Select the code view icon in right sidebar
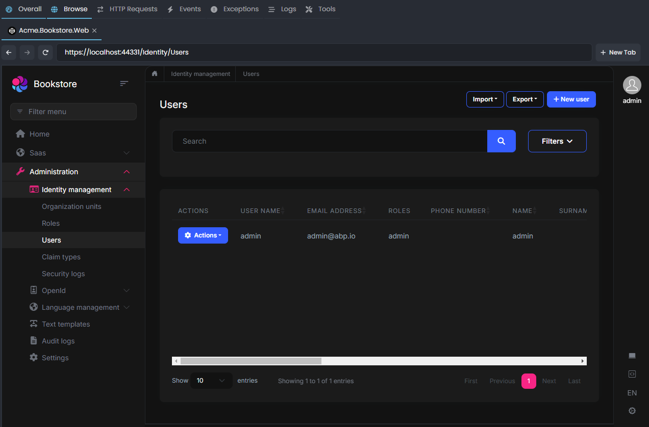 tap(632, 374)
